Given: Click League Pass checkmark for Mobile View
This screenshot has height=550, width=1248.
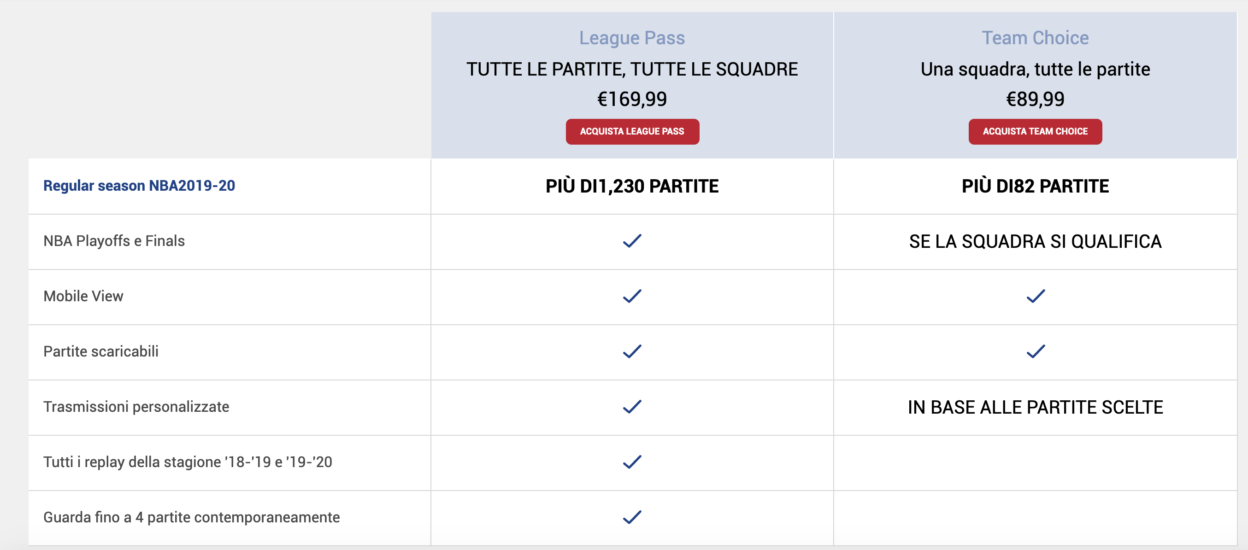Looking at the screenshot, I should [x=632, y=296].
